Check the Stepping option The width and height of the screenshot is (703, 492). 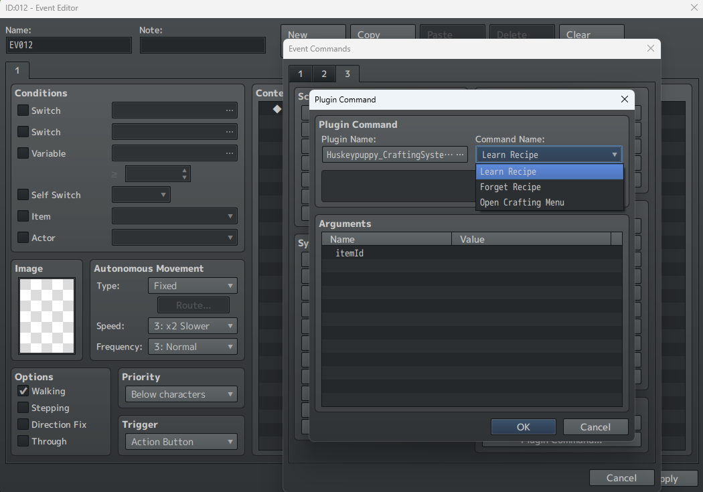point(23,407)
